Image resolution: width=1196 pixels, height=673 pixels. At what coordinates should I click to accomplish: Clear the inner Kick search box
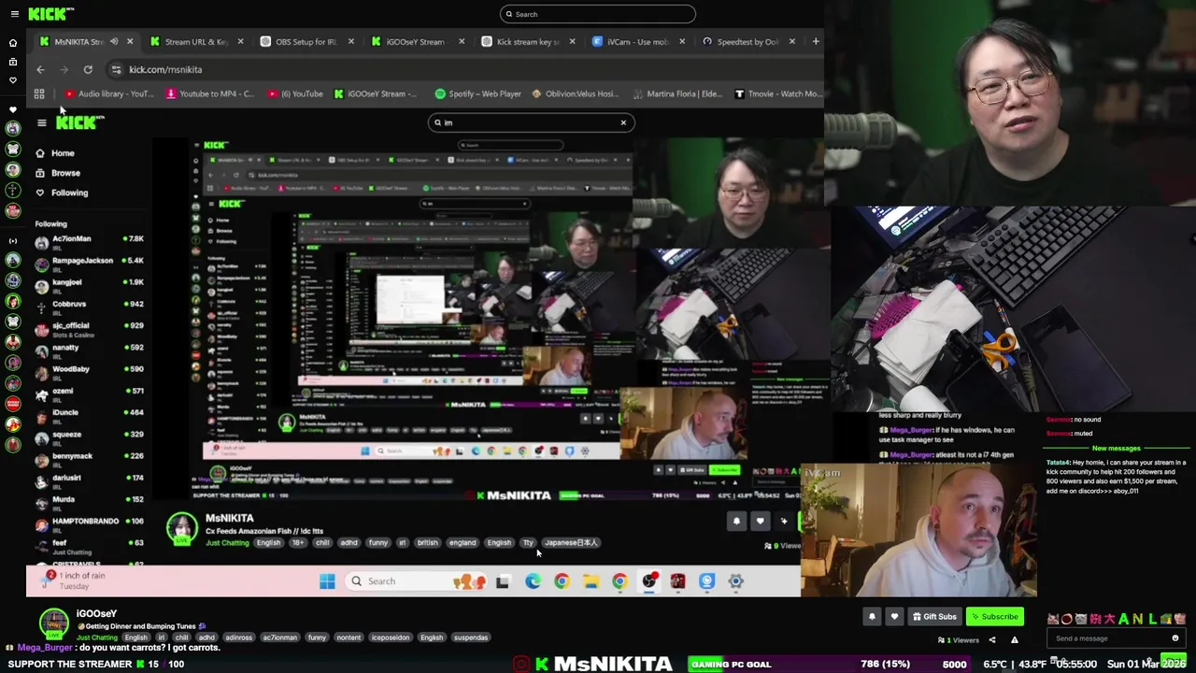[623, 122]
